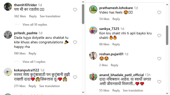Heart sankya_7325's comment
170x95 pixels.
159,35
